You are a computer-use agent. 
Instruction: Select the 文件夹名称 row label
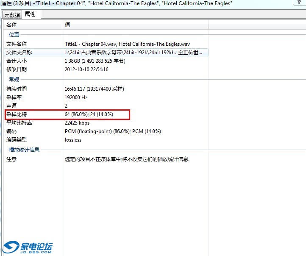(19, 52)
